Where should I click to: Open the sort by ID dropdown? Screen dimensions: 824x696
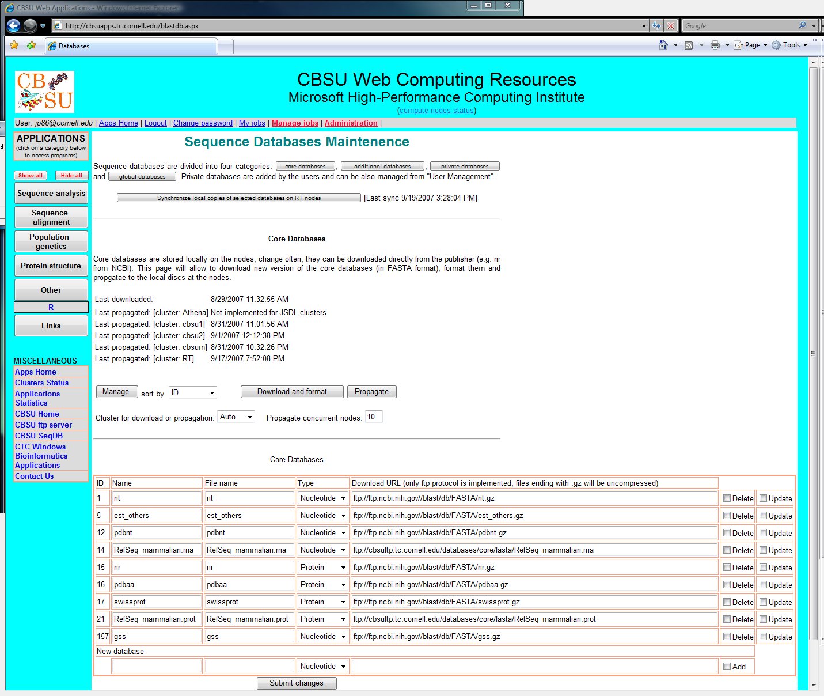pyautogui.click(x=193, y=393)
